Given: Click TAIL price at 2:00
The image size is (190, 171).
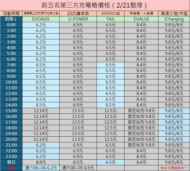Looking at the screenshot, I should click(110, 36).
